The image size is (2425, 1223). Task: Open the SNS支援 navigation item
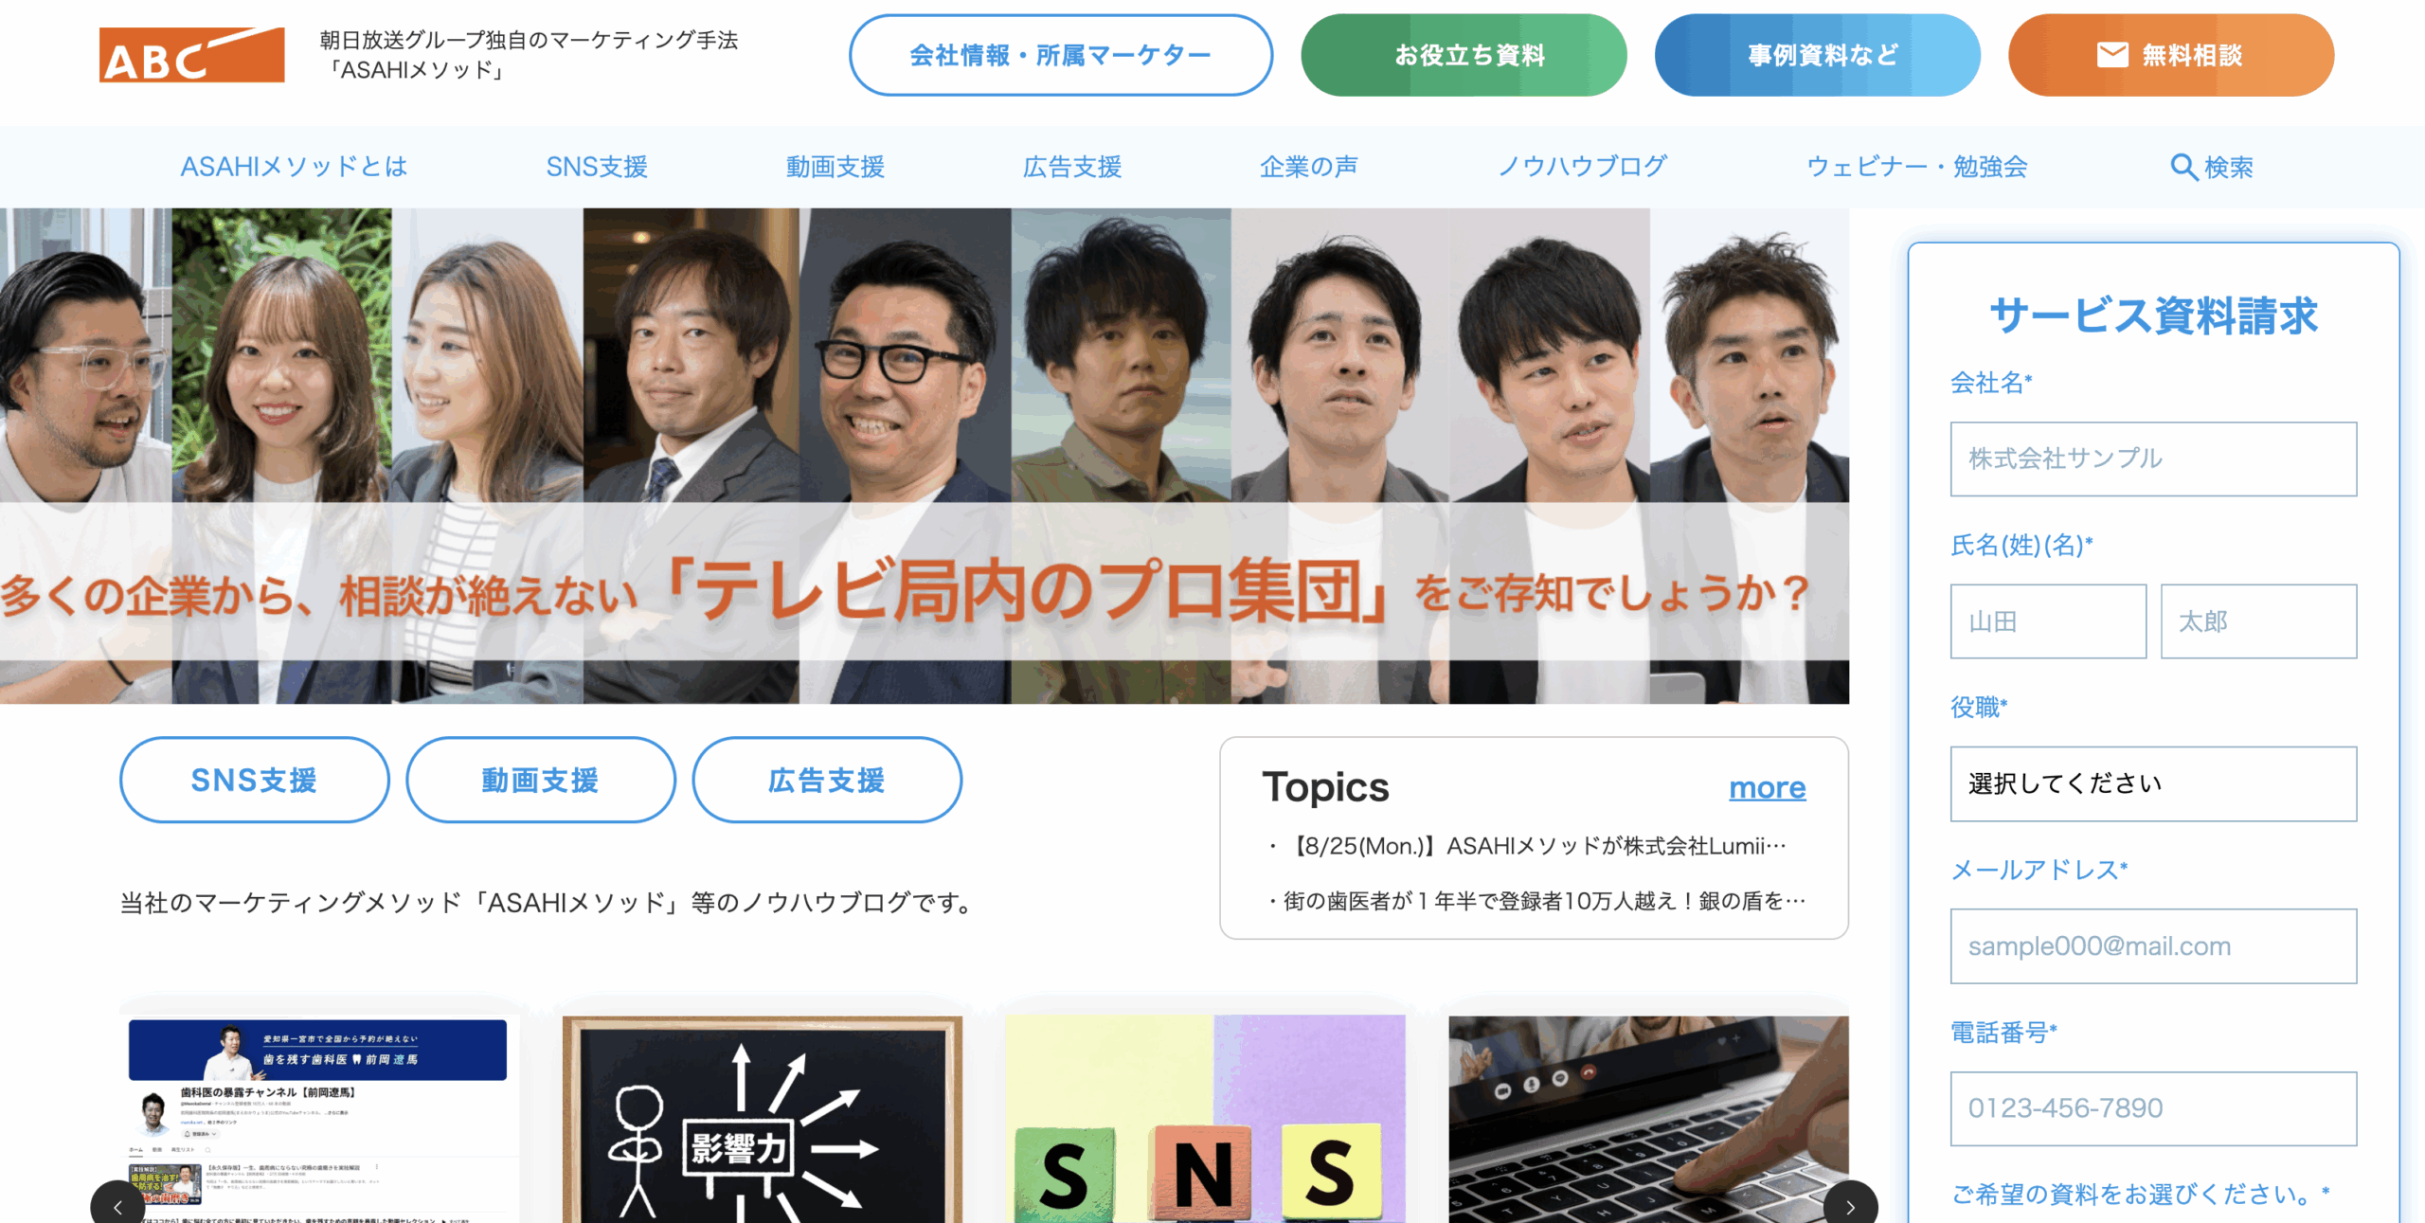597,167
